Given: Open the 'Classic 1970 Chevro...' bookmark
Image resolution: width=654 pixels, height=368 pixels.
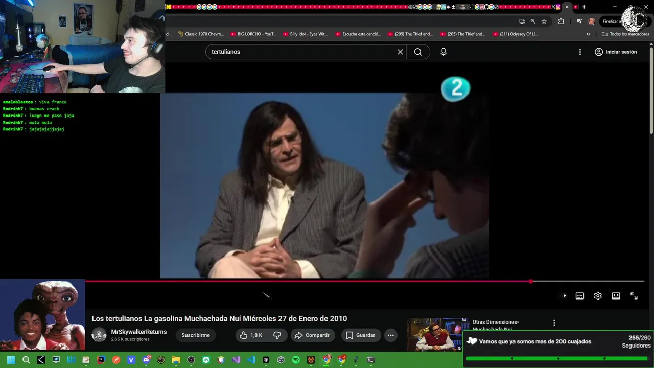Looking at the screenshot, I should point(201,34).
